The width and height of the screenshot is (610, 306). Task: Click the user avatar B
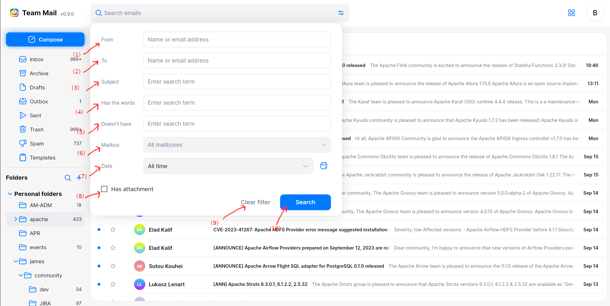click(595, 13)
